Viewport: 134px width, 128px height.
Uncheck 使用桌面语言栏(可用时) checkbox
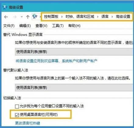click(x=17, y=115)
